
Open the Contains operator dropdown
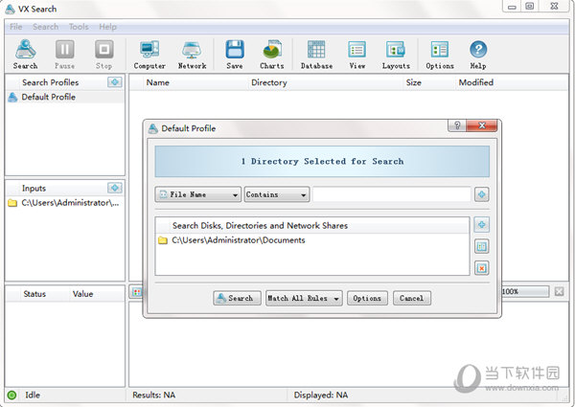tap(277, 194)
